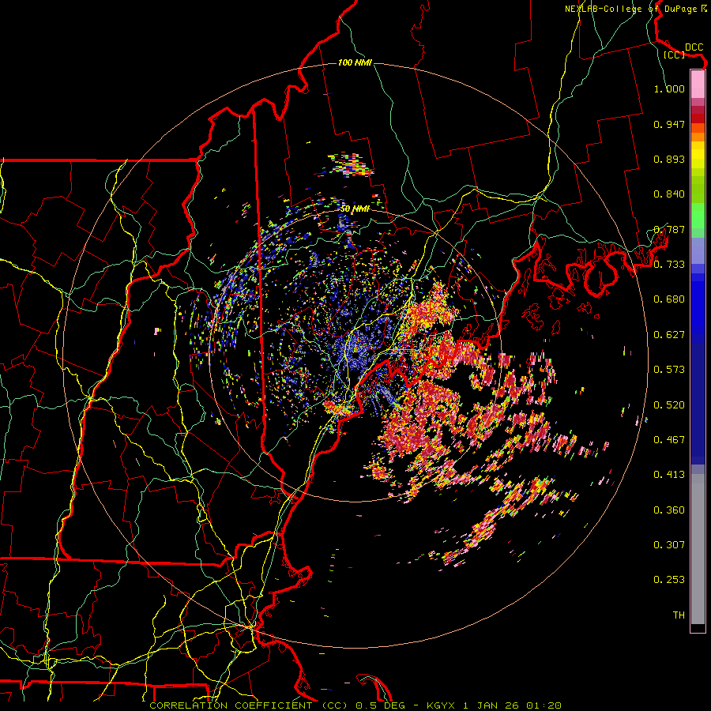Click the 0.520 legend value

(x=669, y=405)
